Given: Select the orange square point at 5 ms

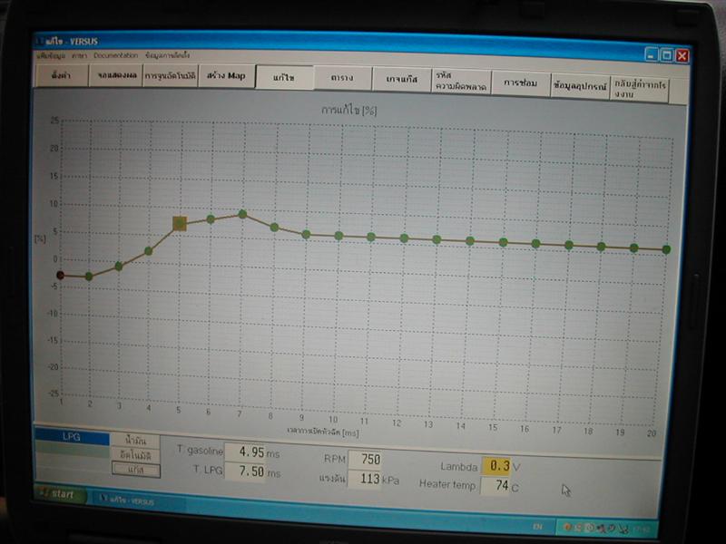Looking at the screenshot, I should click(x=180, y=223).
